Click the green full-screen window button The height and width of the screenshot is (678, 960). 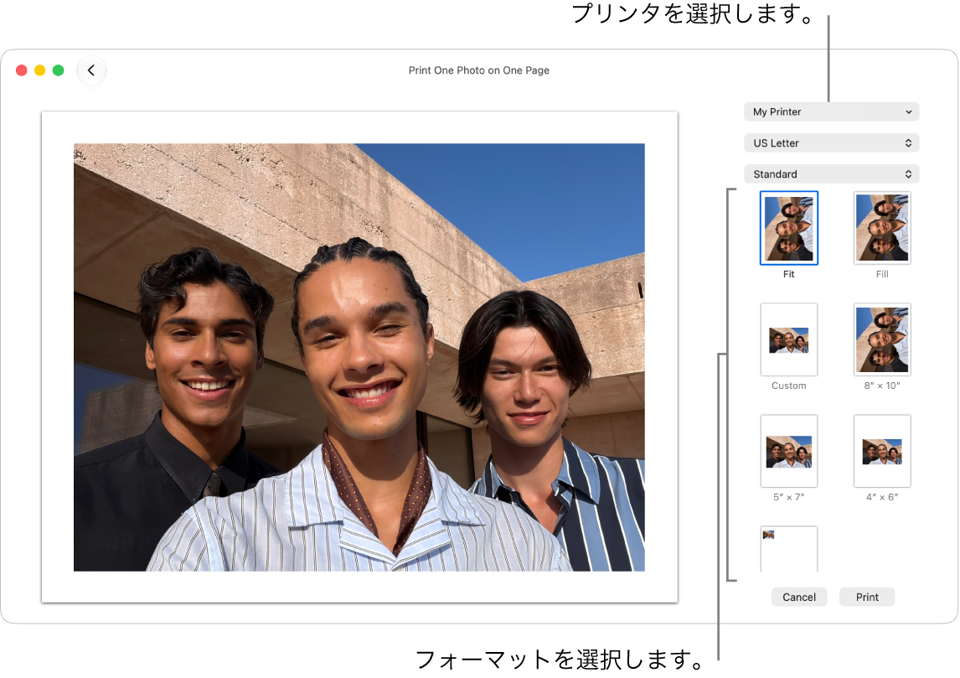(58, 70)
